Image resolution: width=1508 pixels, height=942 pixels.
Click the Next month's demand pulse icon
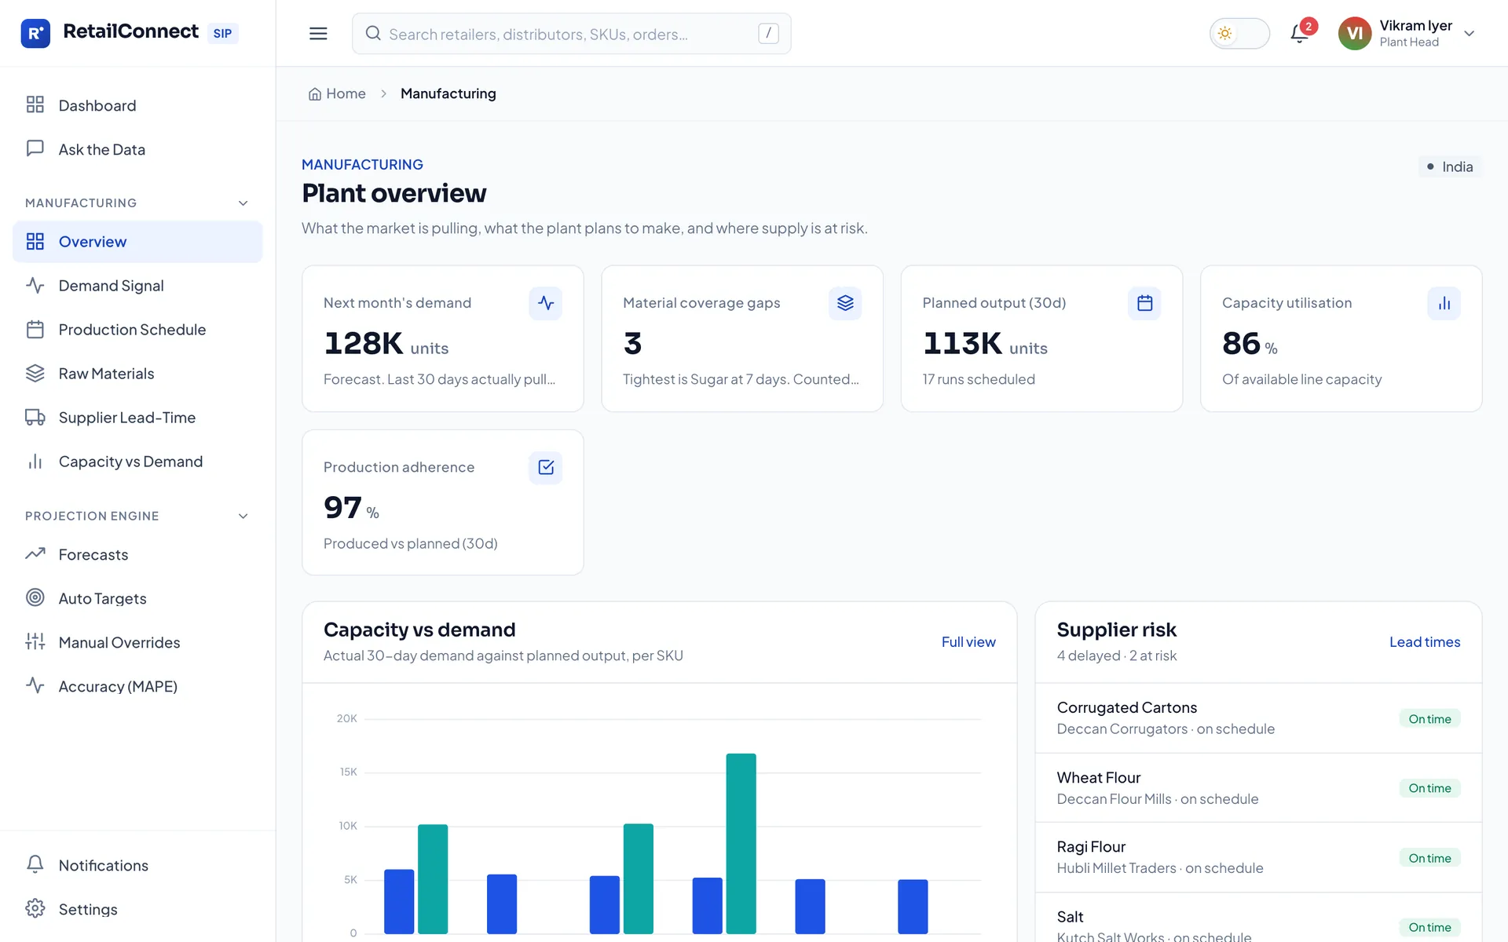click(x=546, y=303)
